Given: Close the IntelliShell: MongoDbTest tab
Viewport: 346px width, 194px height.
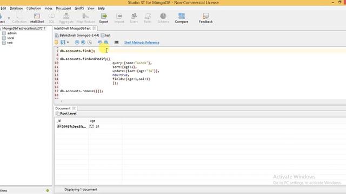Looking at the screenshot, I should (x=94, y=28).
